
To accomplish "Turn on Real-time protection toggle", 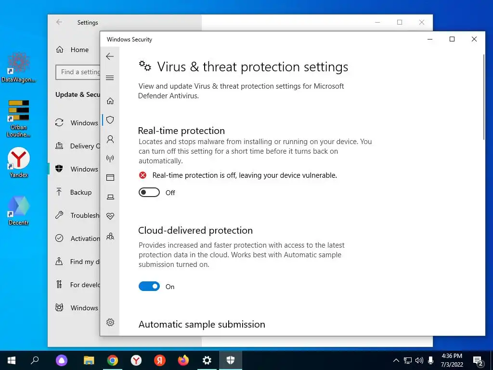I will (x=149, y=192).
